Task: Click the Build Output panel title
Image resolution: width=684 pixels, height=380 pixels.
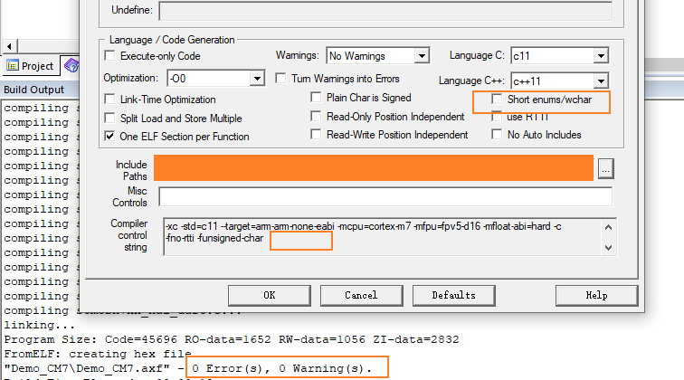Action: pyautogui.click(x=34, y=90)
